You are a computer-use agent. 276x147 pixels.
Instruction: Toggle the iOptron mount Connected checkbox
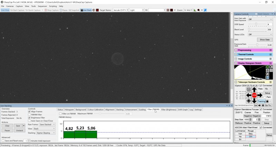click(x=261, y=86)
